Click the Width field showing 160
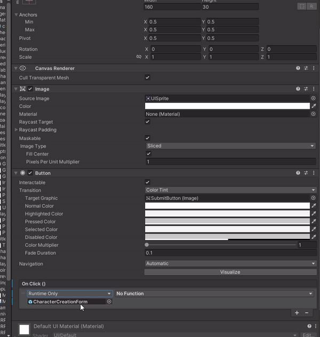 coord(172,6)
